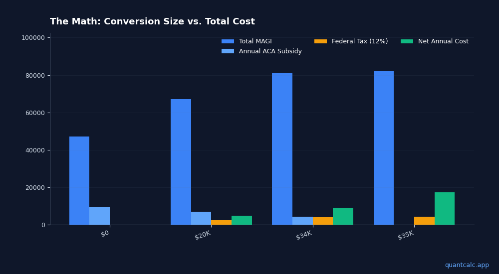Click the $0 x-axis label
Image resolution: width=499 pixels, height=274 pixels.
click(x=105, y=234)
